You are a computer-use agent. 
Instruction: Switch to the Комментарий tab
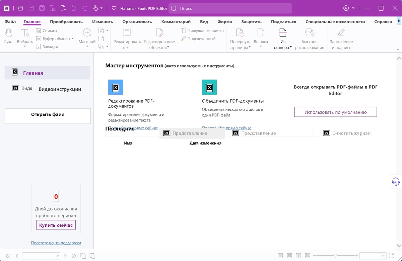[x=176, y=21]
